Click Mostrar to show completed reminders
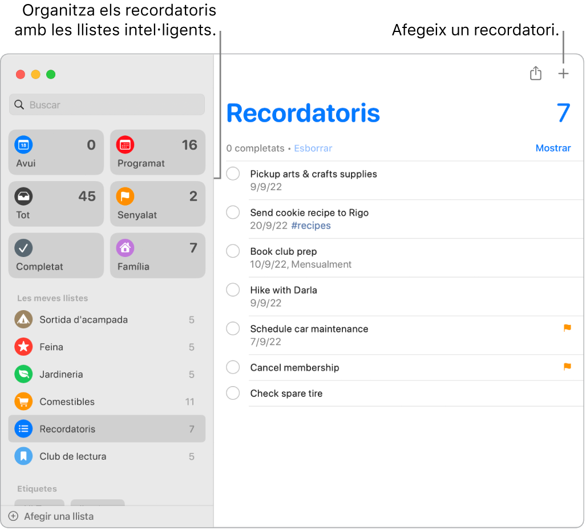 [553, 147]
